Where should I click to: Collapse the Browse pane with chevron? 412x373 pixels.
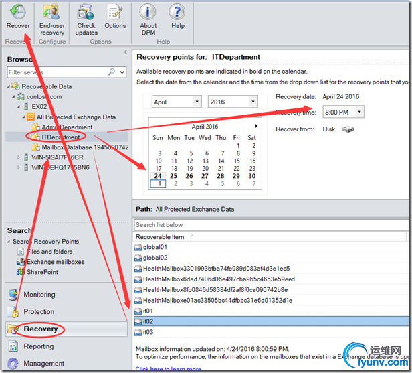tap(126, 52)
